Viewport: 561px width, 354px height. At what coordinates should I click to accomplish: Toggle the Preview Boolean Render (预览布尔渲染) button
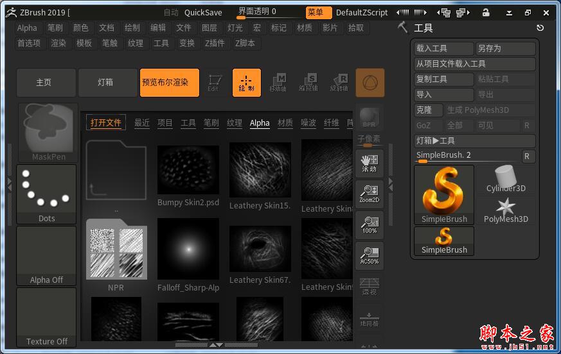pyautogui.click(x=170, y=83)
